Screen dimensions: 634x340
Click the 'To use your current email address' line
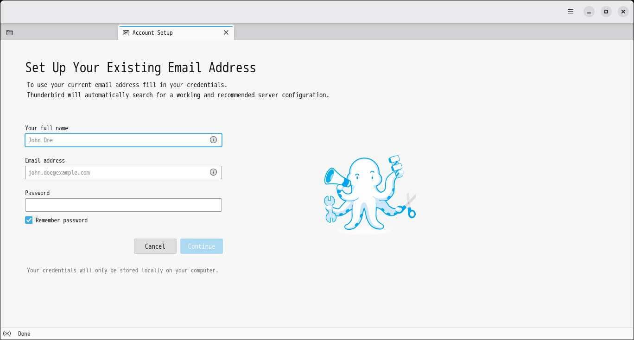click(x=127, y=85)
